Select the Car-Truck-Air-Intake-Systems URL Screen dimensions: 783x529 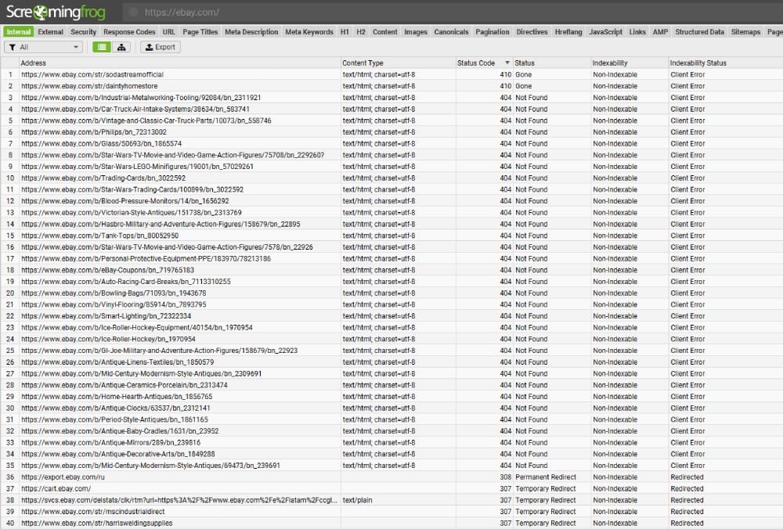click(x=135, y=109)
